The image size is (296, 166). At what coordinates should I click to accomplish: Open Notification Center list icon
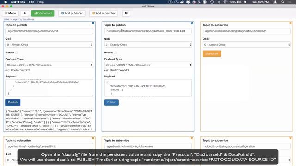(x=290, y=2)
